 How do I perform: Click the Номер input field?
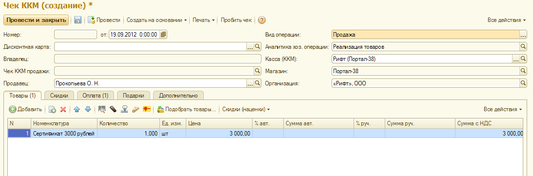click(x=76, y=34)
